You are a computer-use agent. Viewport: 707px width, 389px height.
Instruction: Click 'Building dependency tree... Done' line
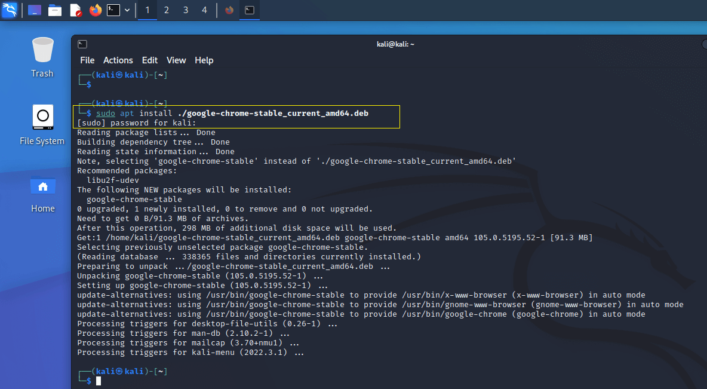tap(153, 142)
